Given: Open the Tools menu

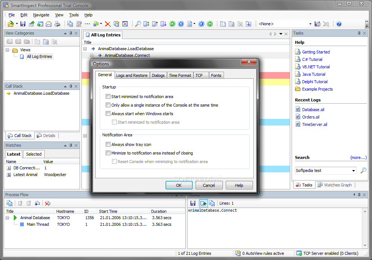Looking at the screenshot, I should pyautogui.click(x=74, y=15).
